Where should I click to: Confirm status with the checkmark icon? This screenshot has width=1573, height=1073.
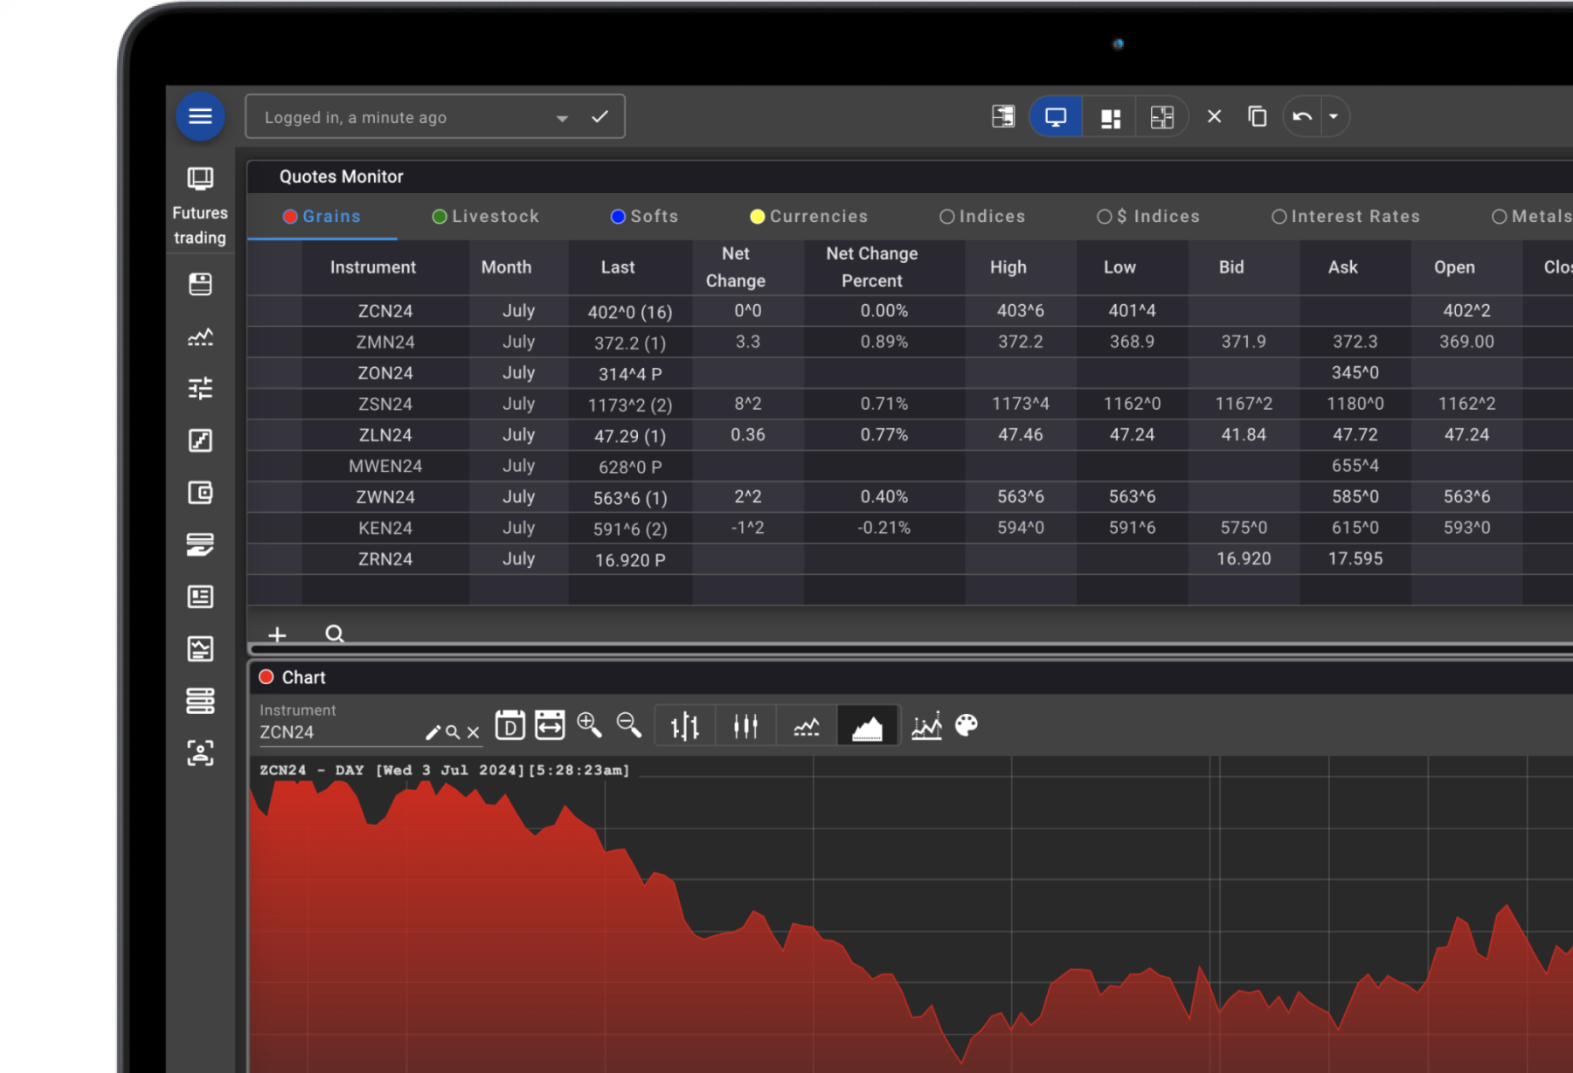coord(599,116)
